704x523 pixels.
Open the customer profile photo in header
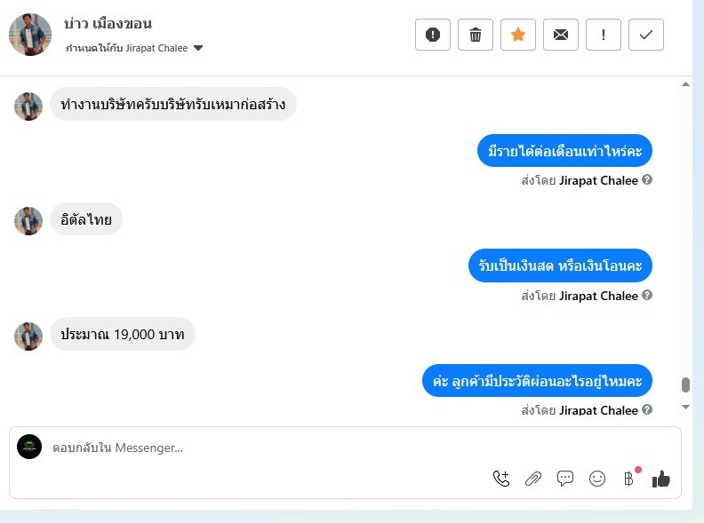point(30,35)
